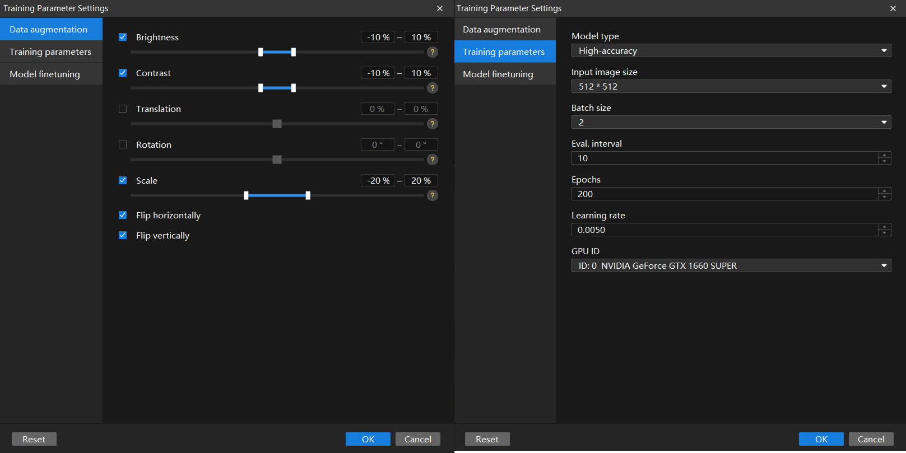The image size is (906, 453).
Task: Decrease Eval. interval with down arrow
Action: (885, 161)
